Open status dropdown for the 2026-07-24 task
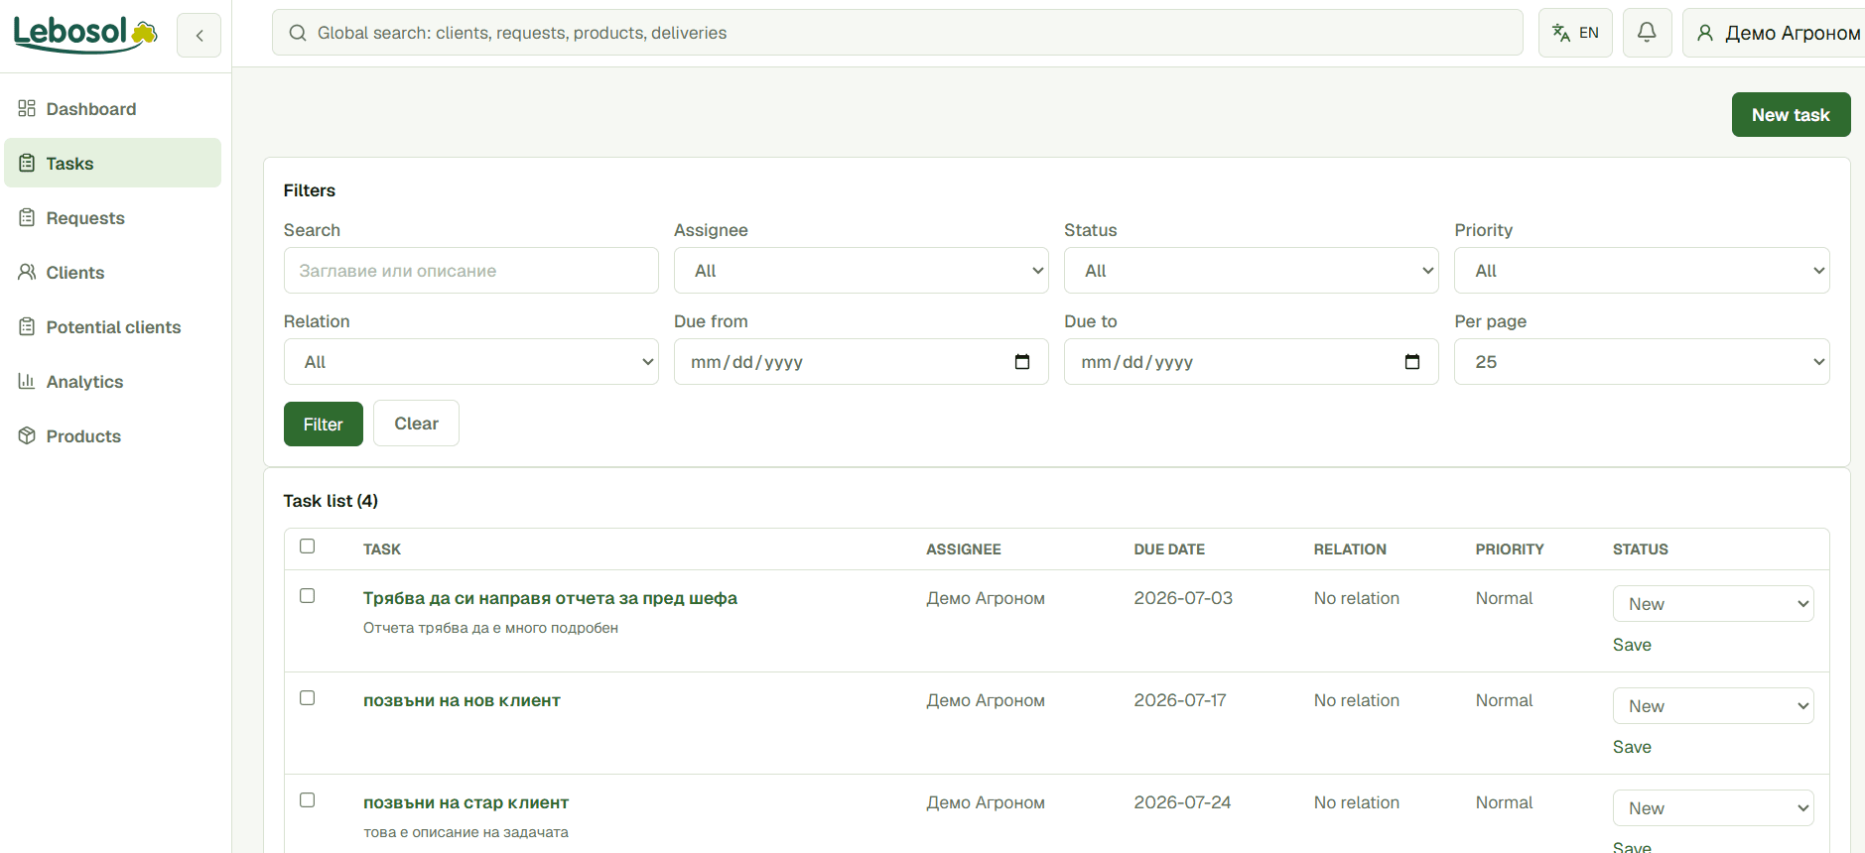Image resolution: width=1865 pixels, height=853 pixels. pyautogui.click(x=1713, y=808)
